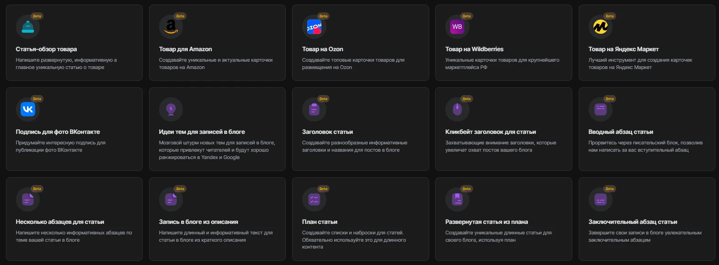This screenshot has height=265, width=719.
Task: Click the mouse icon for Кликбейт заголовок
Action: click(457, 109)
